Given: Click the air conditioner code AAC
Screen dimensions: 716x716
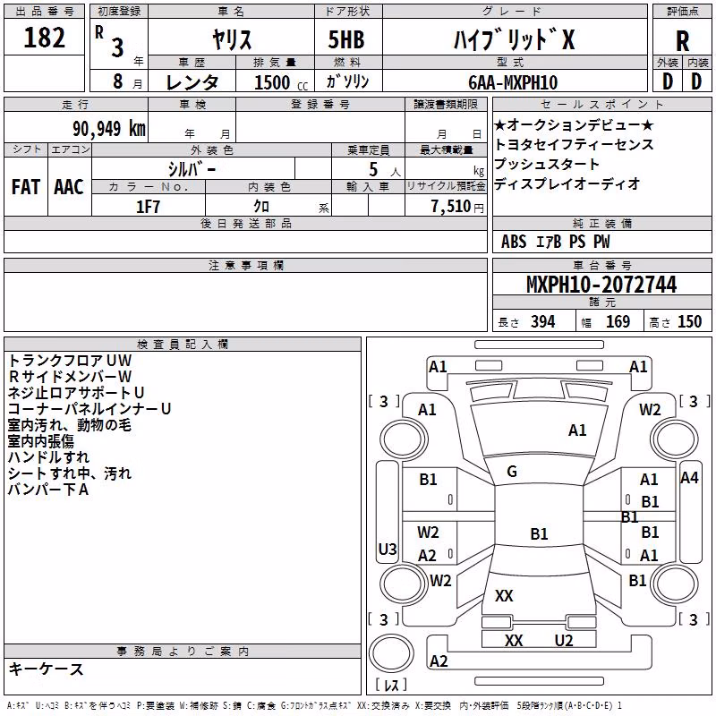Looking at the screenshot, I should 69,187.
